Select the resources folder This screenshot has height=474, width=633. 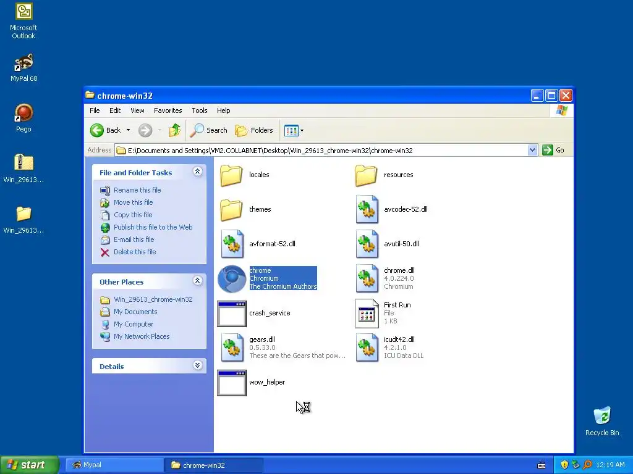tap(366, 175)
